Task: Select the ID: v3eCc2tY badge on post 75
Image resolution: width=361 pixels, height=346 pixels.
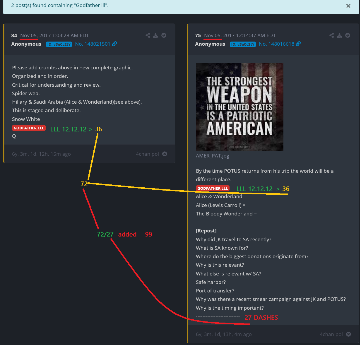Action: 243,44
